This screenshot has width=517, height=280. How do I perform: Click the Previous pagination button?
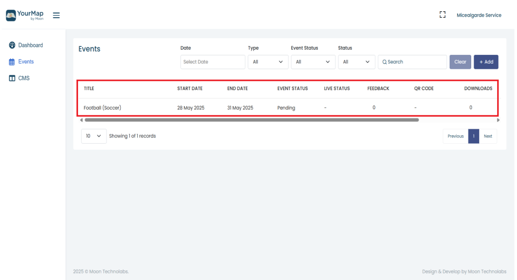coord(455,136)
